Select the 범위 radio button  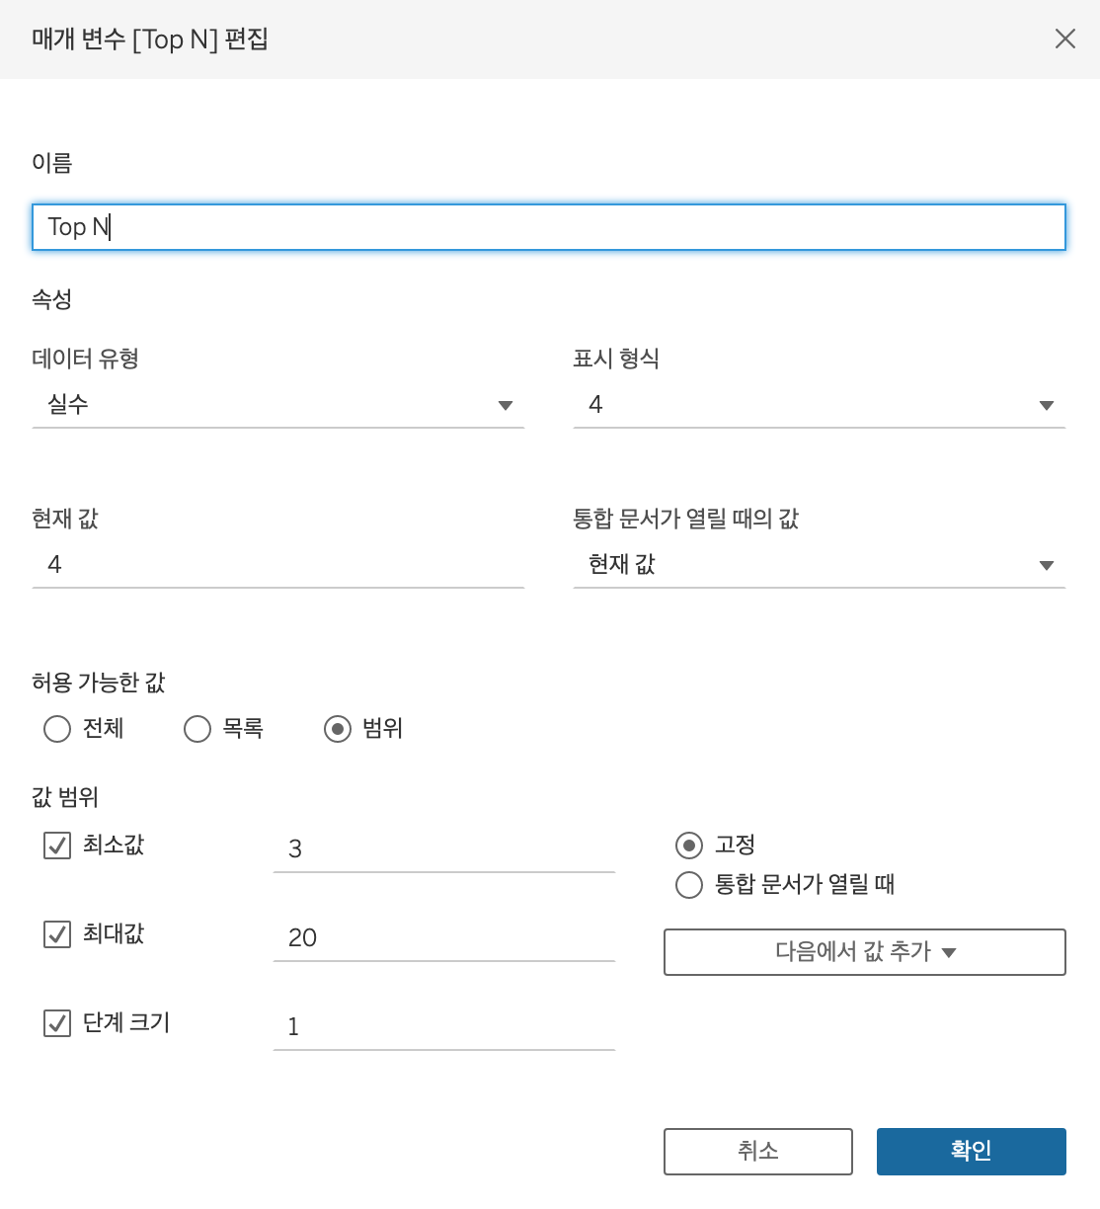tap(338, 729)
